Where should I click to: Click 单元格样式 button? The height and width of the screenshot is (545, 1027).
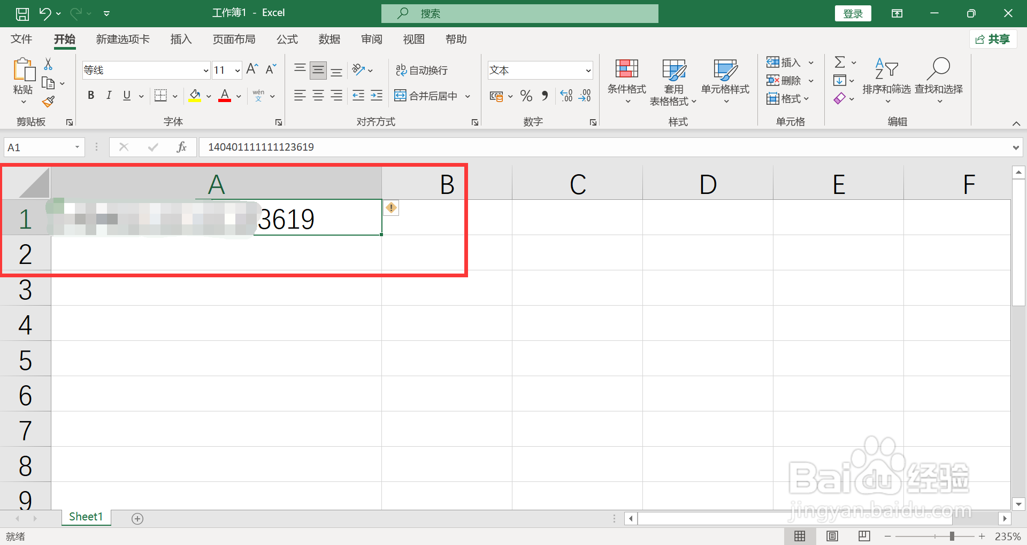(725, 81)
